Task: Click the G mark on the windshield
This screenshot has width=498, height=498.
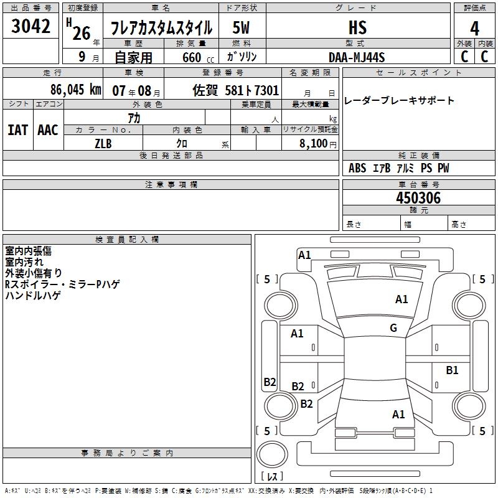Action: pos(393,328)
